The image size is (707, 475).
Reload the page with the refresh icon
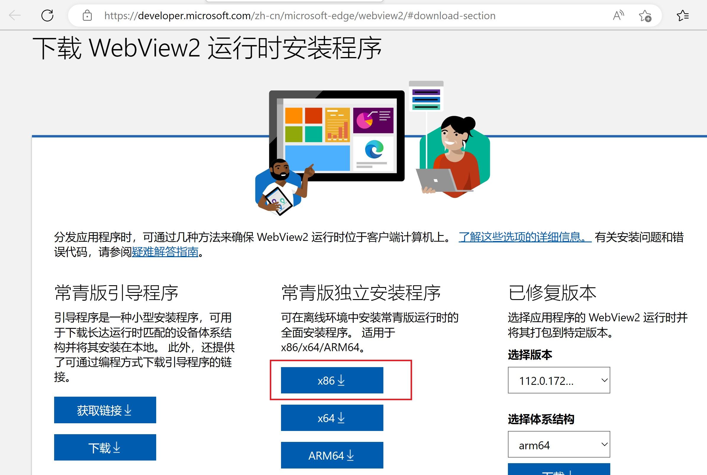(47, 15)
